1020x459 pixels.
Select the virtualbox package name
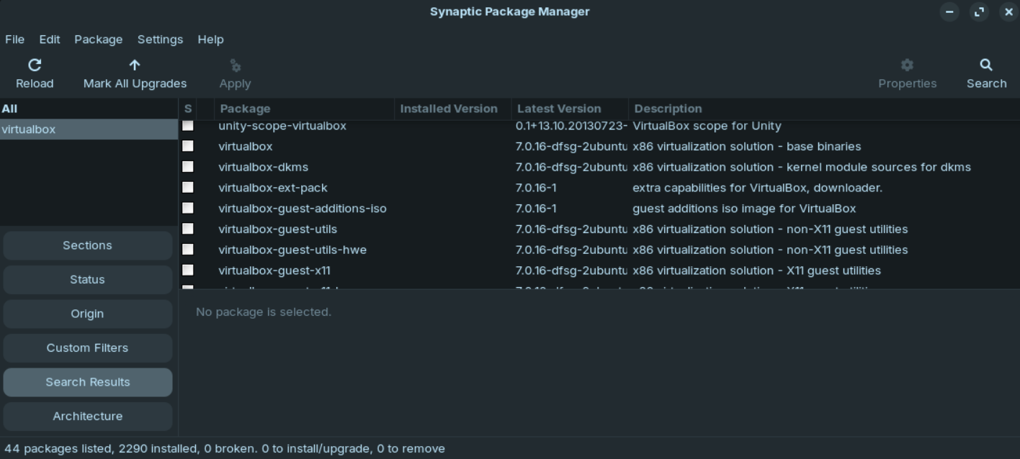[x=246, y=146]
